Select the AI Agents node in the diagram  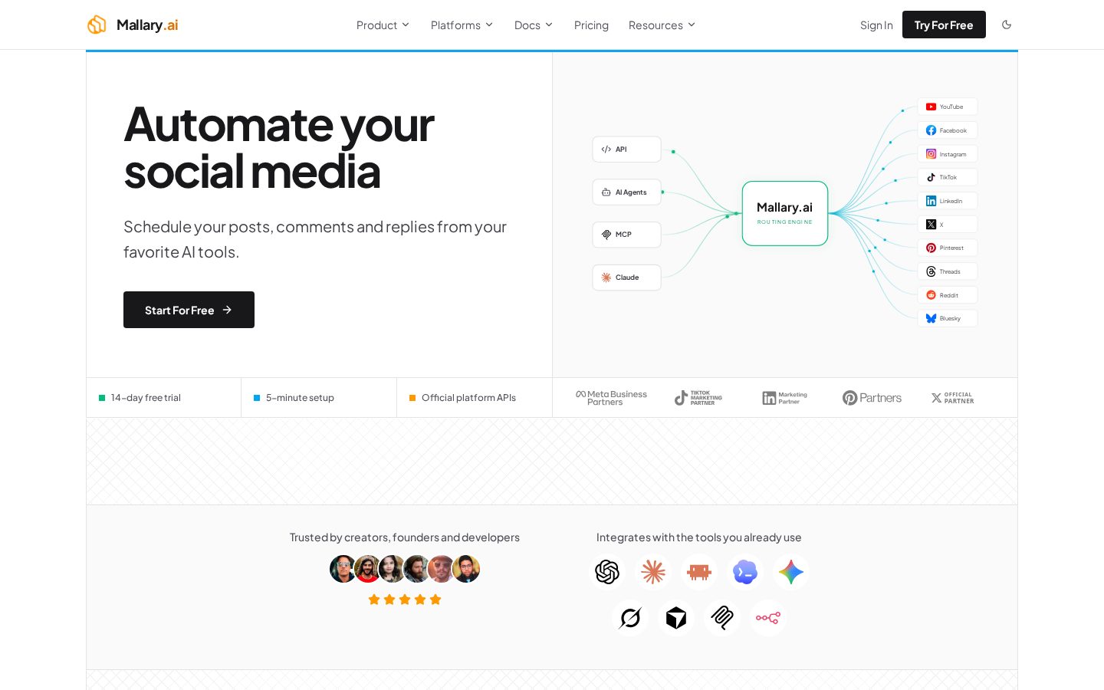click(626, 192)
